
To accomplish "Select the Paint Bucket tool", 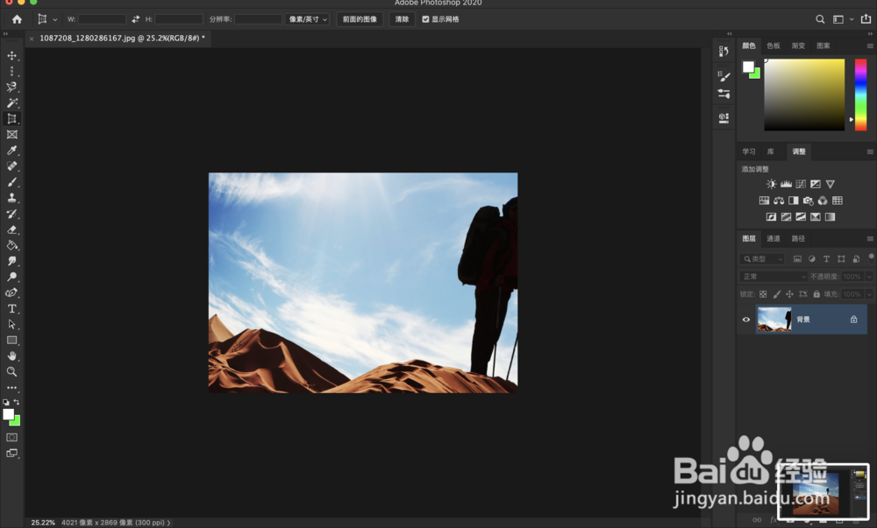I will (x=11, y=245).
